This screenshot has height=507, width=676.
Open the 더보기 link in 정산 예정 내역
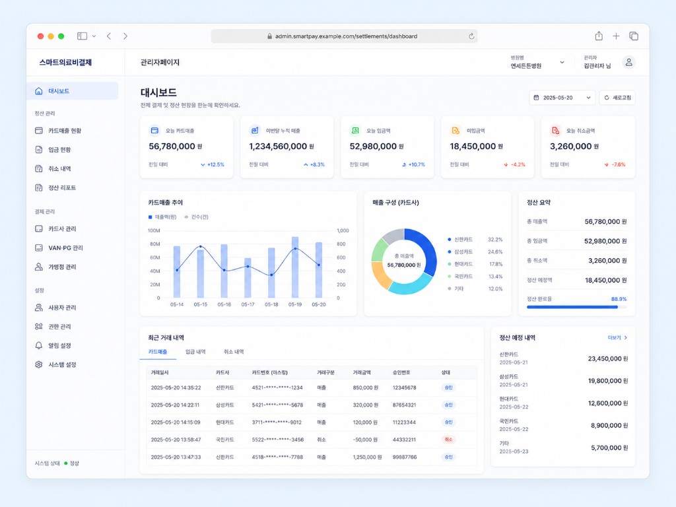click(x=617, y=337)
